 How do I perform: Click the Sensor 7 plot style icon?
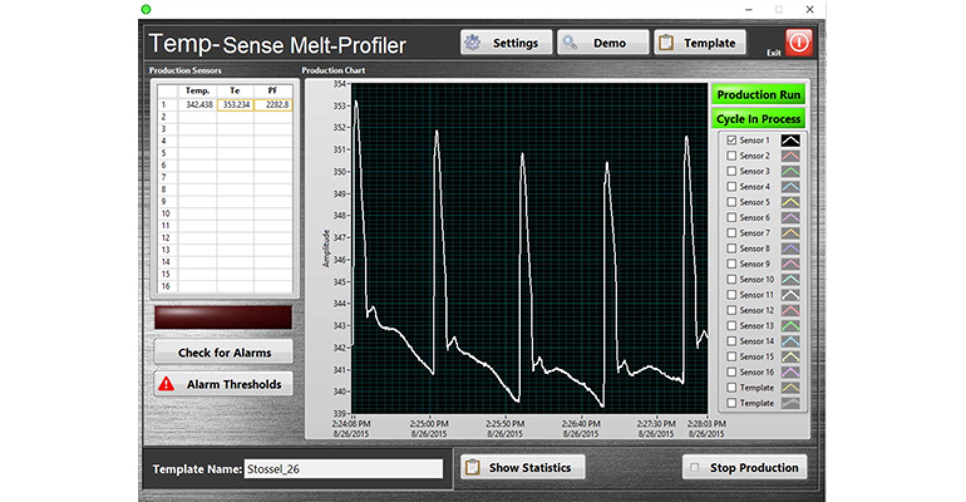pyautogui.click(x=790, y=233)
